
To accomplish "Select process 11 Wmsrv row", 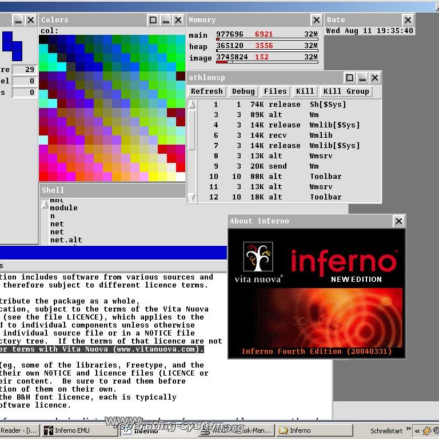I will coord(289,187).
